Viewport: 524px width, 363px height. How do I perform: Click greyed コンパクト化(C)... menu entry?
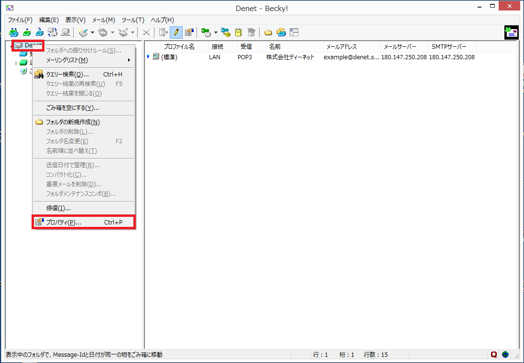[84, 175]
